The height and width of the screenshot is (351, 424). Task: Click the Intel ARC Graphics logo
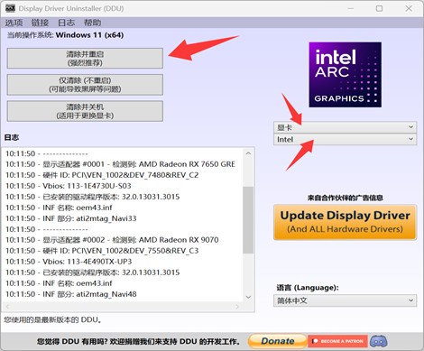(x=345, y=75)
